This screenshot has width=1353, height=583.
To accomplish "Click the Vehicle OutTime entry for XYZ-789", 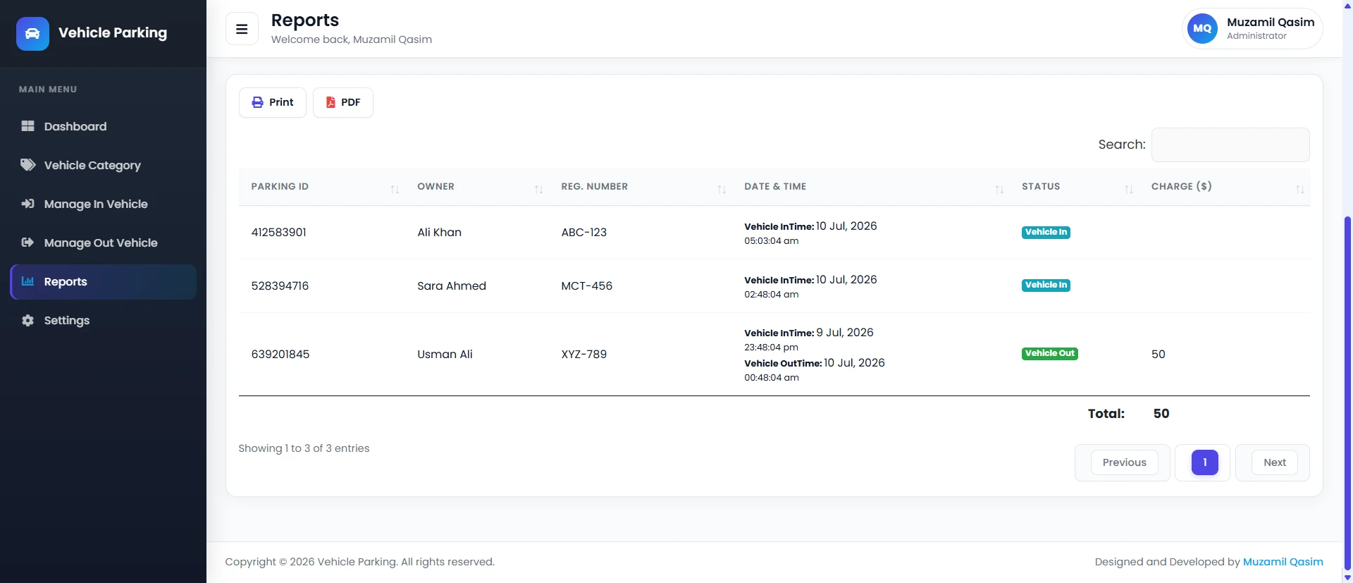I will (814, 370).
